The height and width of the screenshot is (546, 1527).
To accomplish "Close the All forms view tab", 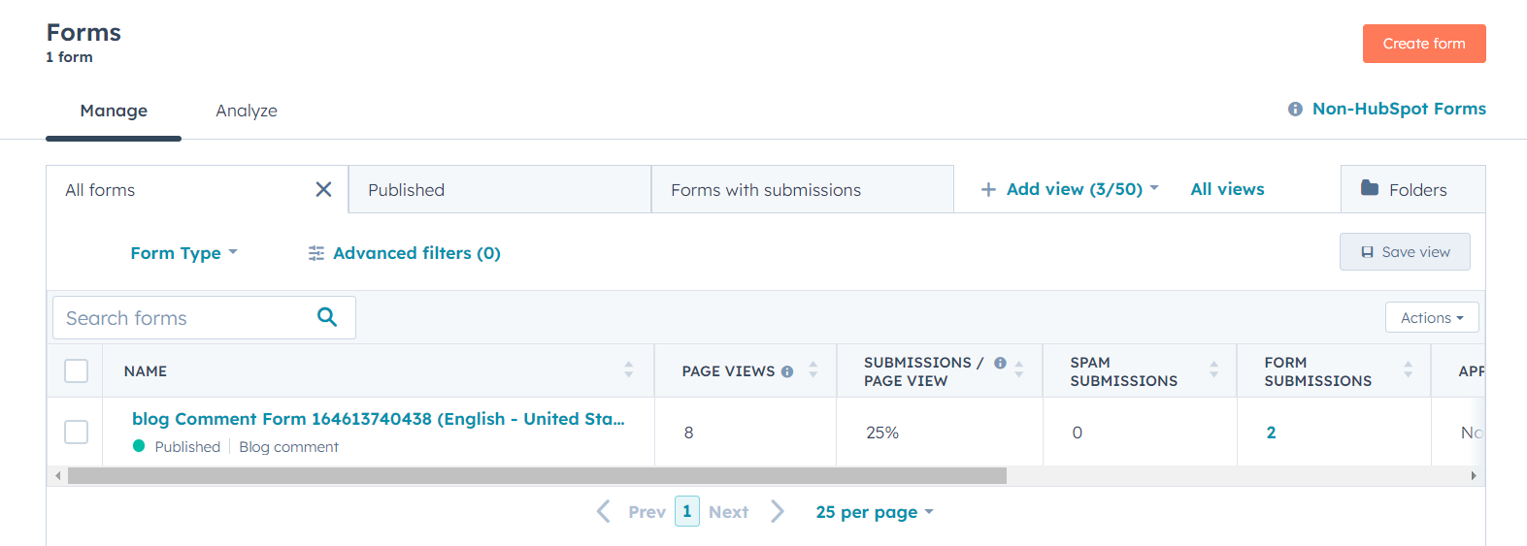I will 323,190.
